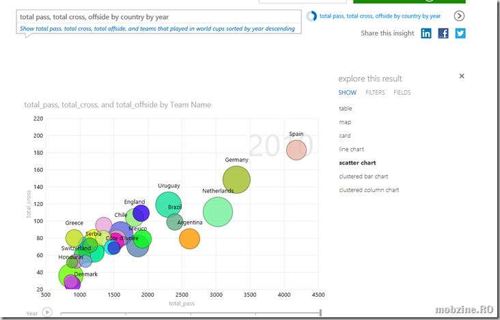
Task: Click the 'Share this insight' text
Action: click(x=387, y=33)
